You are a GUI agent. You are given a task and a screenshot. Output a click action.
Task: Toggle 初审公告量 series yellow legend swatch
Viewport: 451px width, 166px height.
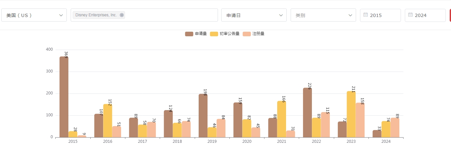[214, 34]
